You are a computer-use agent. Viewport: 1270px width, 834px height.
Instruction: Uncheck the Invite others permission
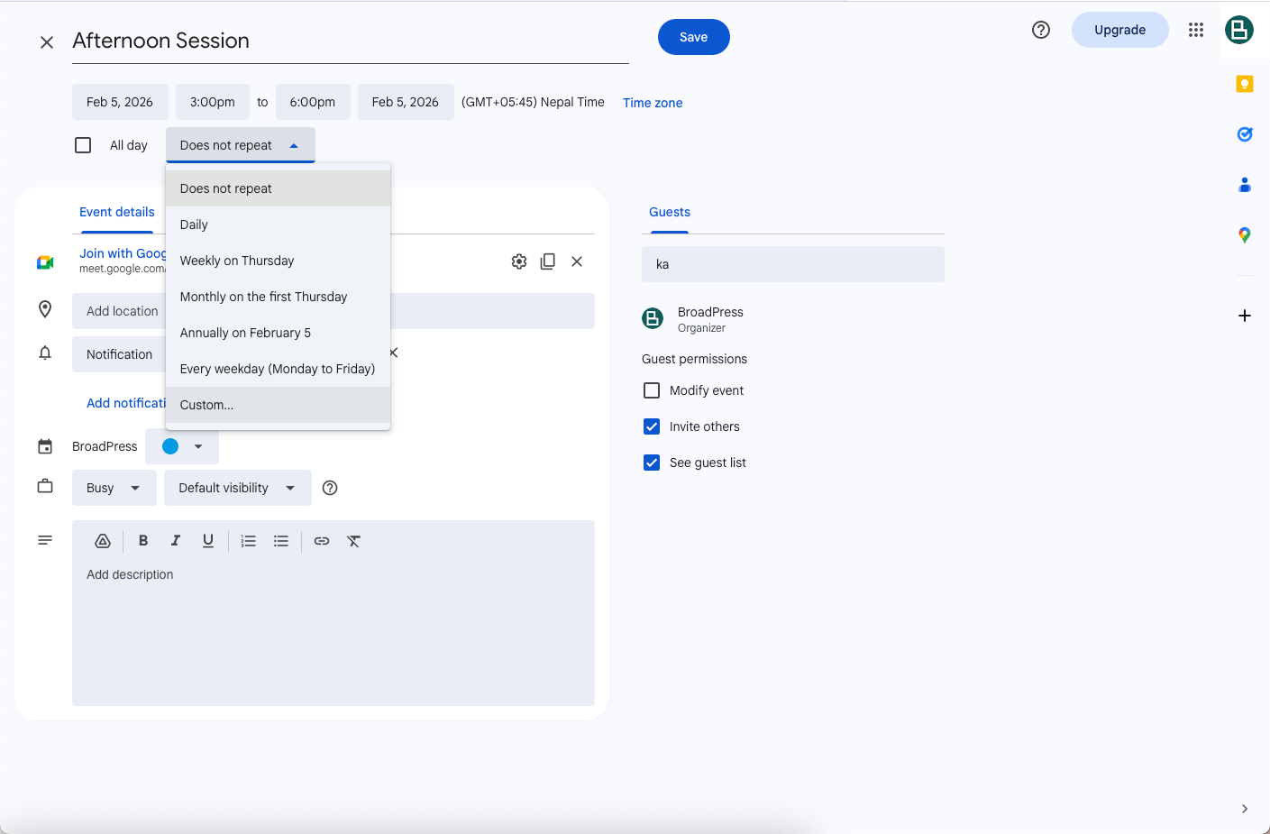coord(652,426)
